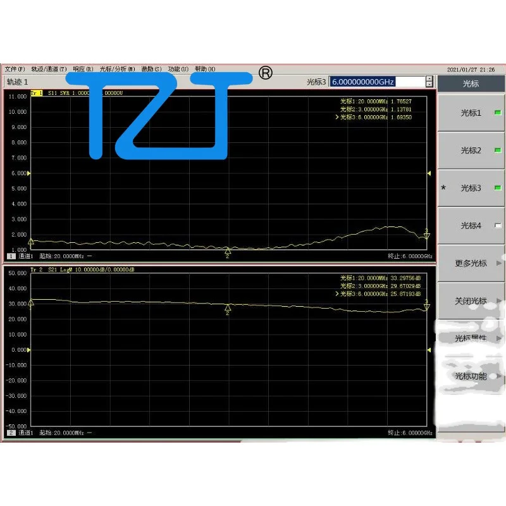Screen dimensions: 506x506
Task: Click the 11.000 Y-axis label
Action: click(18, 97)
